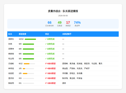This screenshot has width=126, height=93.
Task: Click the 0/3 progress value
Action: [x=20, y=78]
